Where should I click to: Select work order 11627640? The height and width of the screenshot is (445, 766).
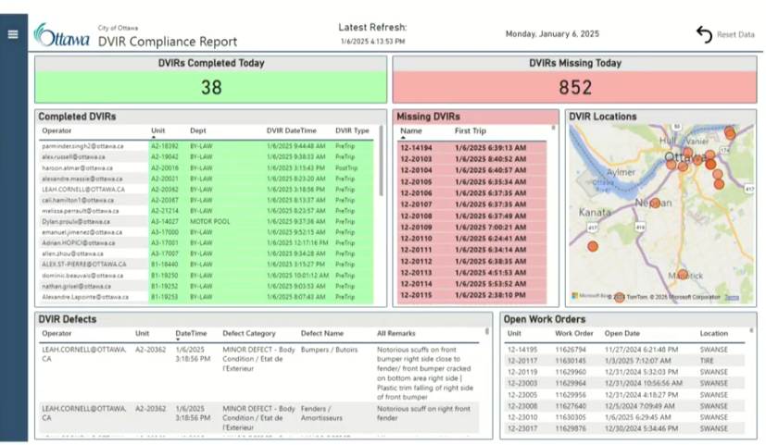624,406
